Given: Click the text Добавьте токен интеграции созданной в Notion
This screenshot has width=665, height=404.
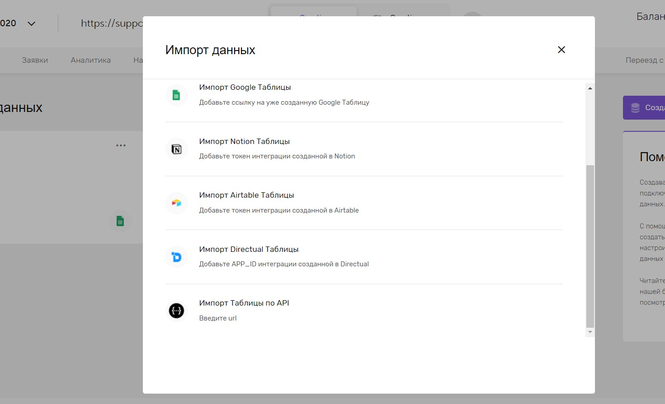Looking at the screenshot, I should point(277,156).
